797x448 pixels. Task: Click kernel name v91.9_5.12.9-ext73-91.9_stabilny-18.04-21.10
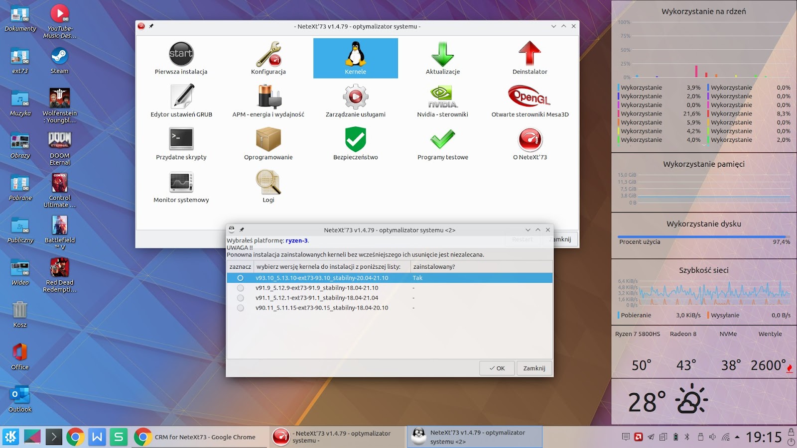317,288
